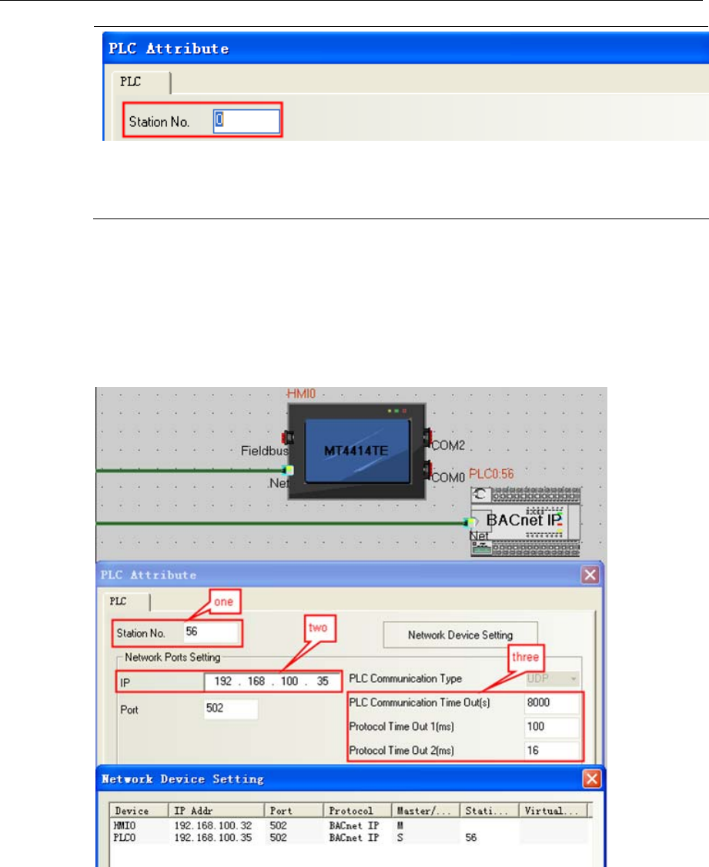The image size is (709, 867).
Task: Click the Protocol column header
Action: [x=357, y=811]
